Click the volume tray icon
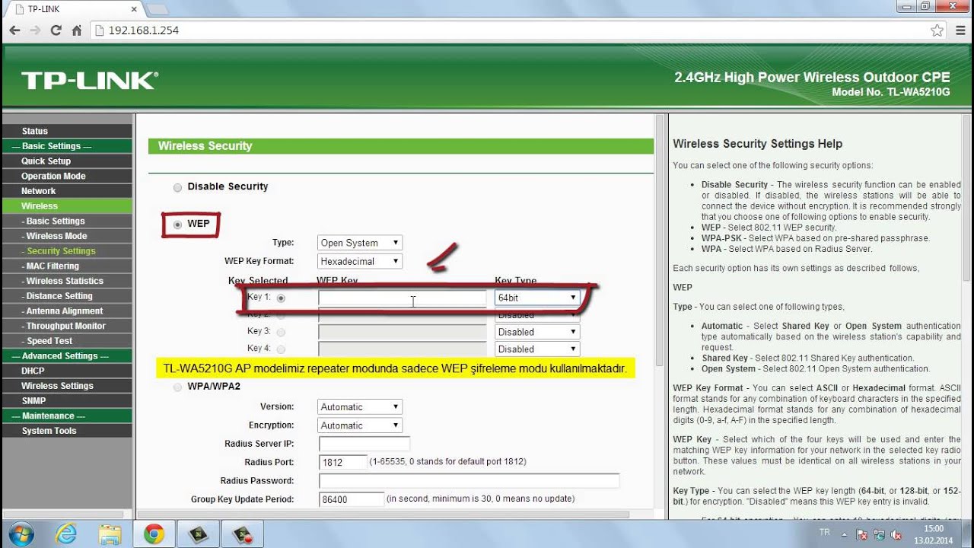 click(x=896, y=534)
